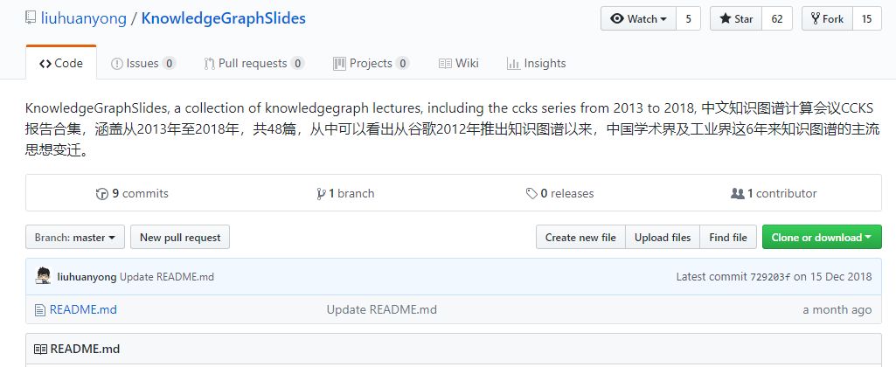Open the Pull requests tab
896x367 pixels.
(254, 64)
